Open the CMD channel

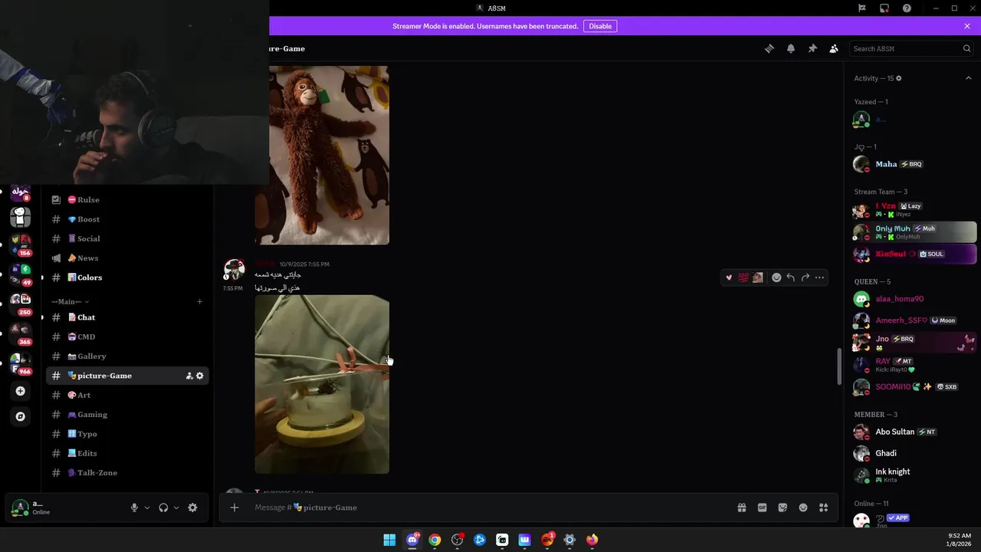127,337
